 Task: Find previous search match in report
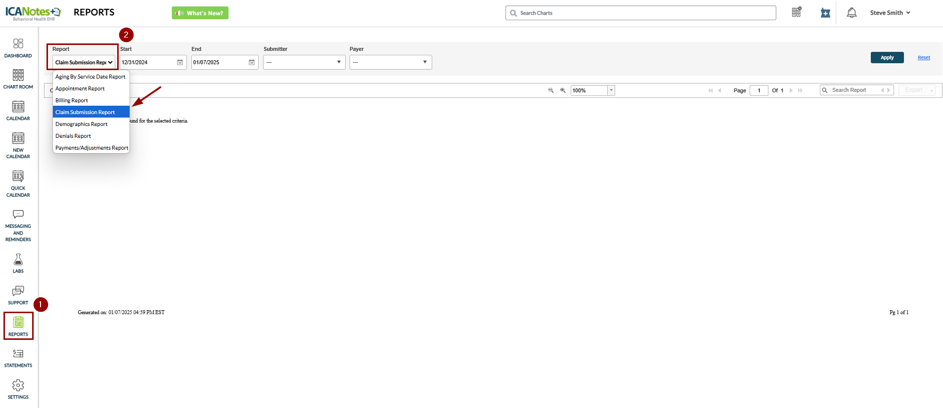(882, 90)
